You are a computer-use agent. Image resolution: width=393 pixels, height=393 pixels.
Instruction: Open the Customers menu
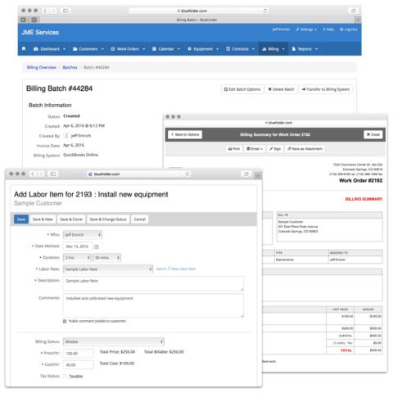(88, 49)
